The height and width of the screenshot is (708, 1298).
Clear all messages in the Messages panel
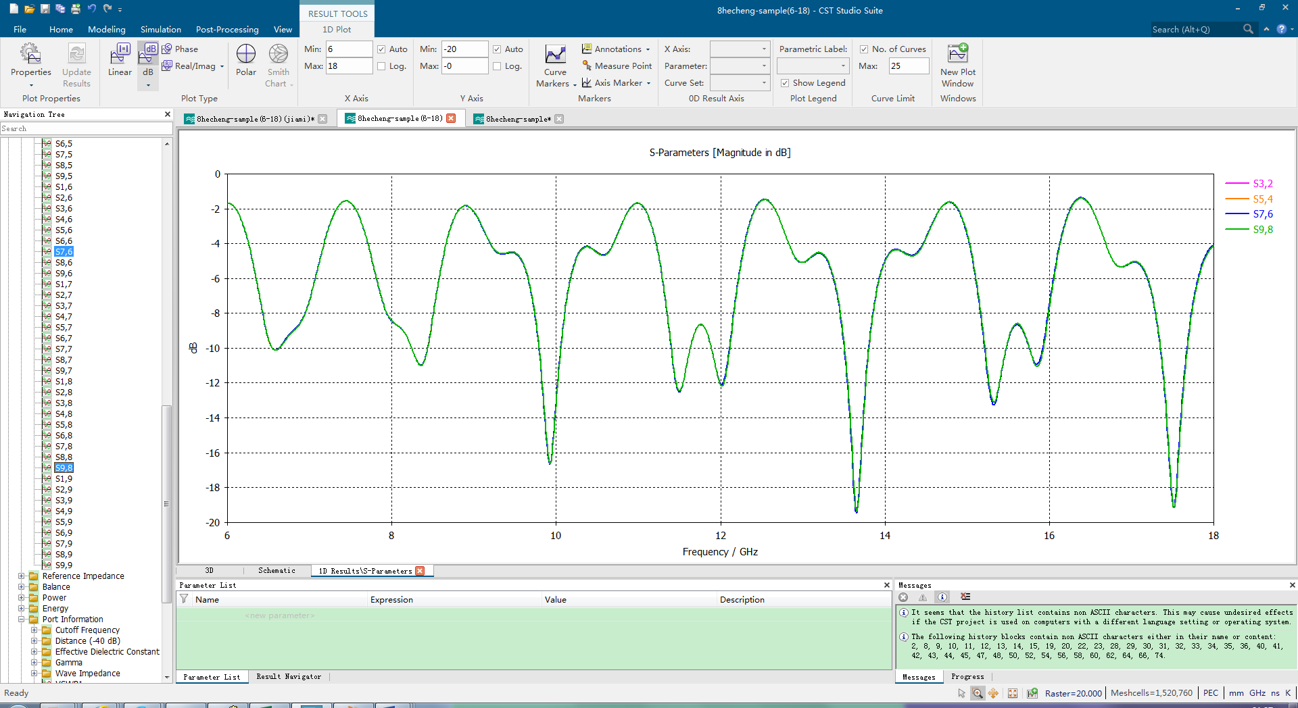tap(965, 597)
